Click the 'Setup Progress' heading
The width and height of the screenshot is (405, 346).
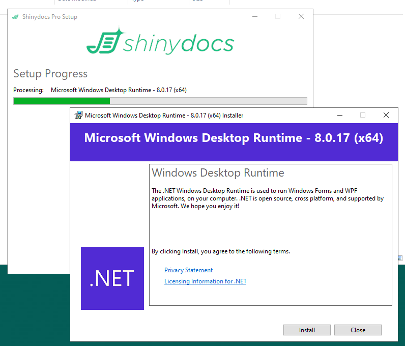50,74
